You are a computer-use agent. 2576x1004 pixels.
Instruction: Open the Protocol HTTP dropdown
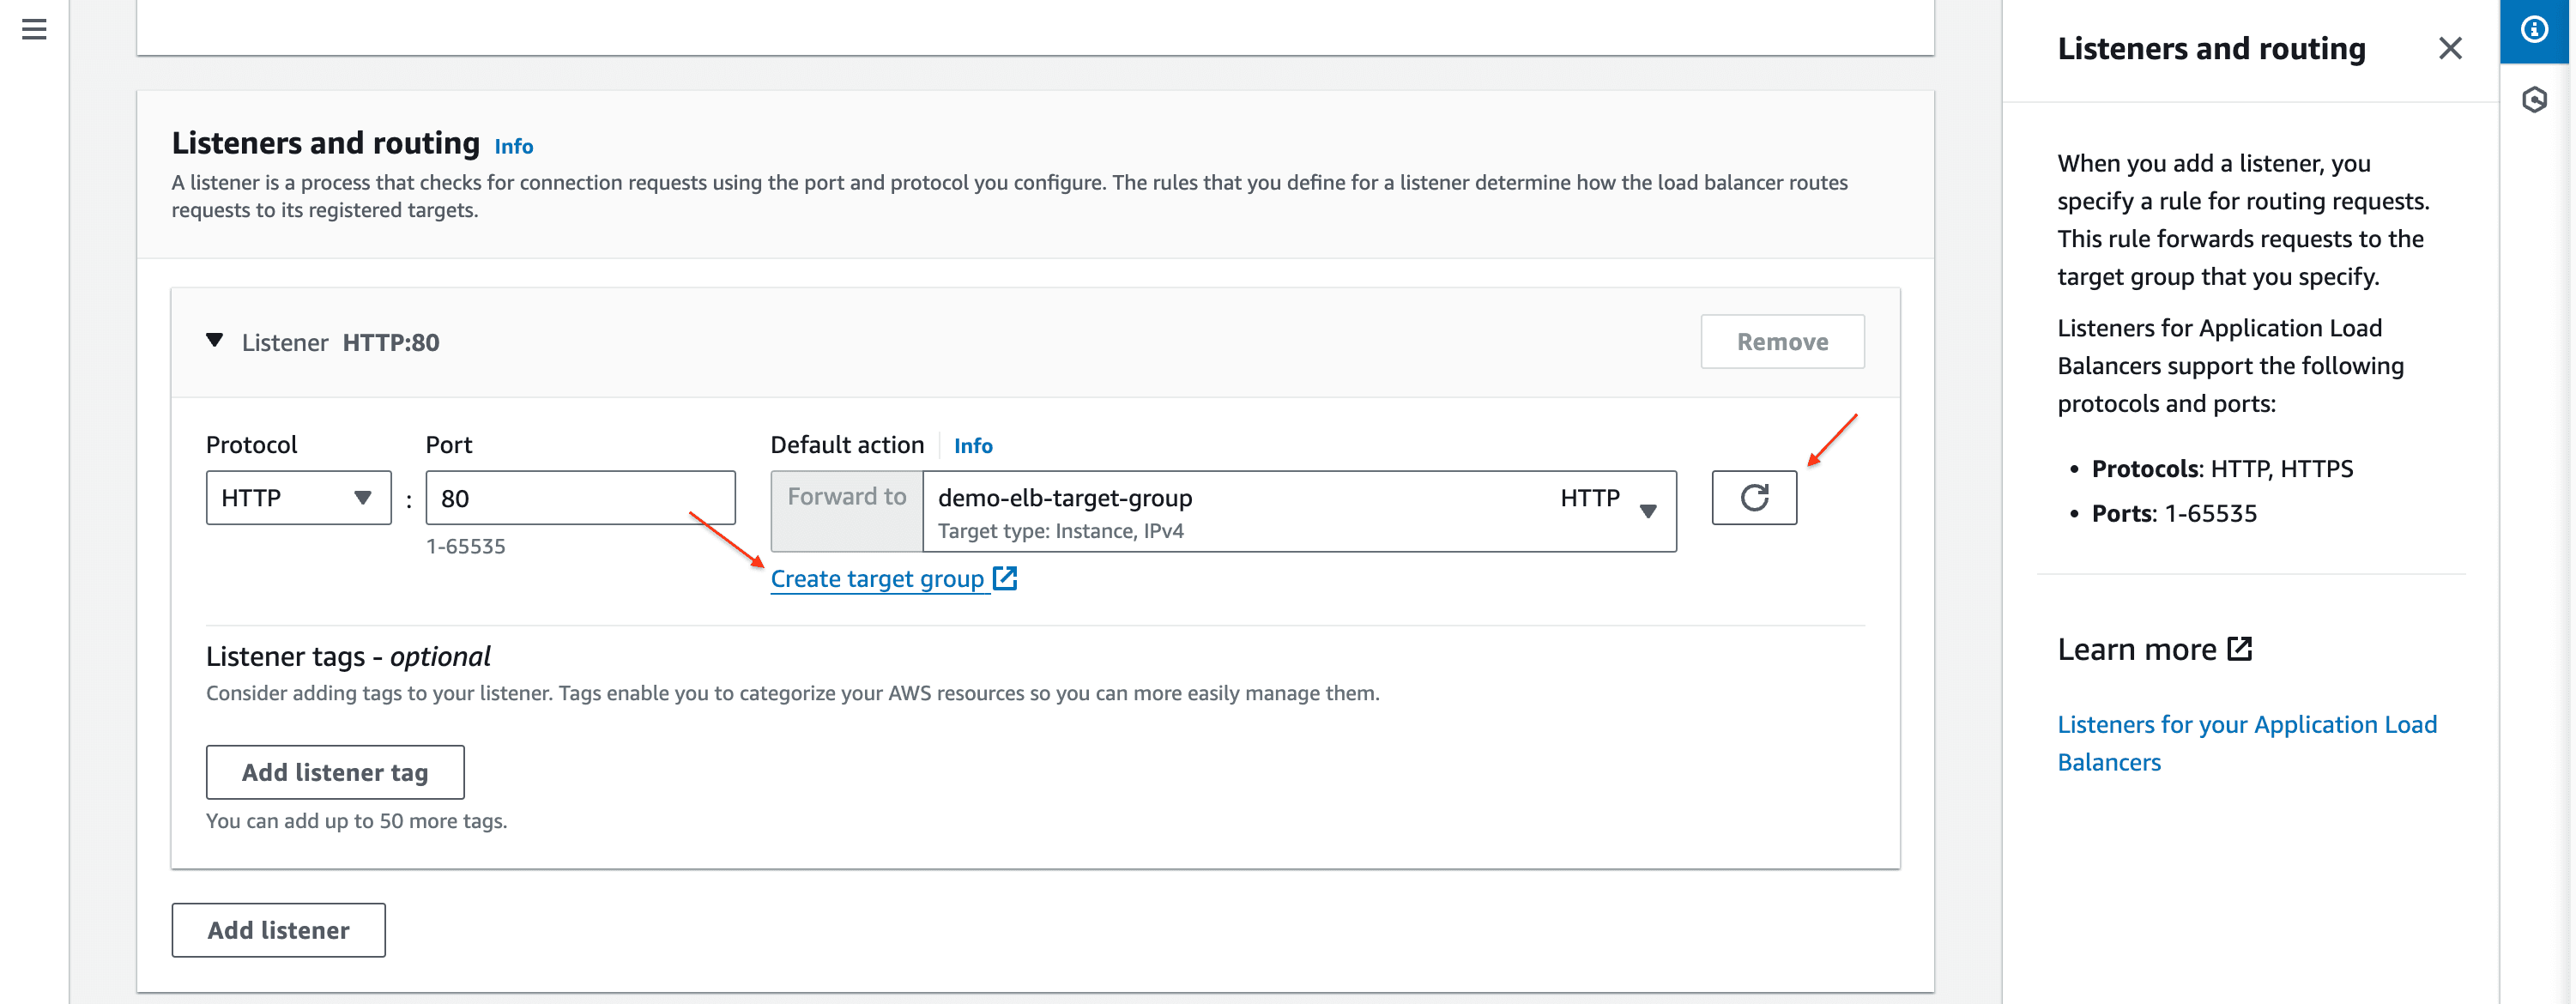tap(298, 497)
